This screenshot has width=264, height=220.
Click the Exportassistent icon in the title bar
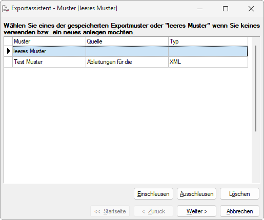tap(5, 9)
